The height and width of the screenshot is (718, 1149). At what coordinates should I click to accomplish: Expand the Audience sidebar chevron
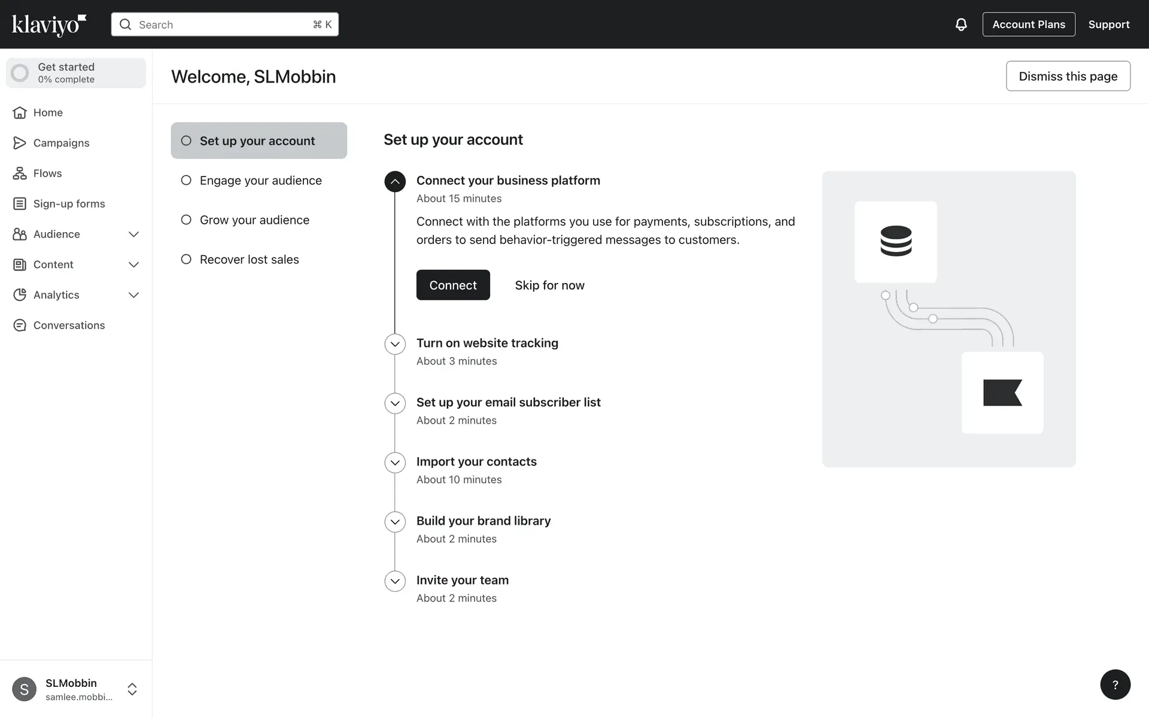click(133, 235)
